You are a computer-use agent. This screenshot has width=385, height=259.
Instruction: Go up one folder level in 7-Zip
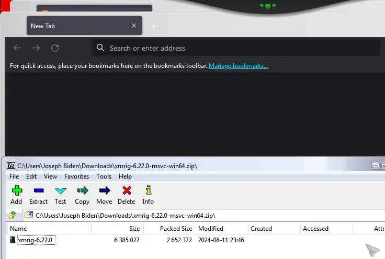tap(12, 215)
